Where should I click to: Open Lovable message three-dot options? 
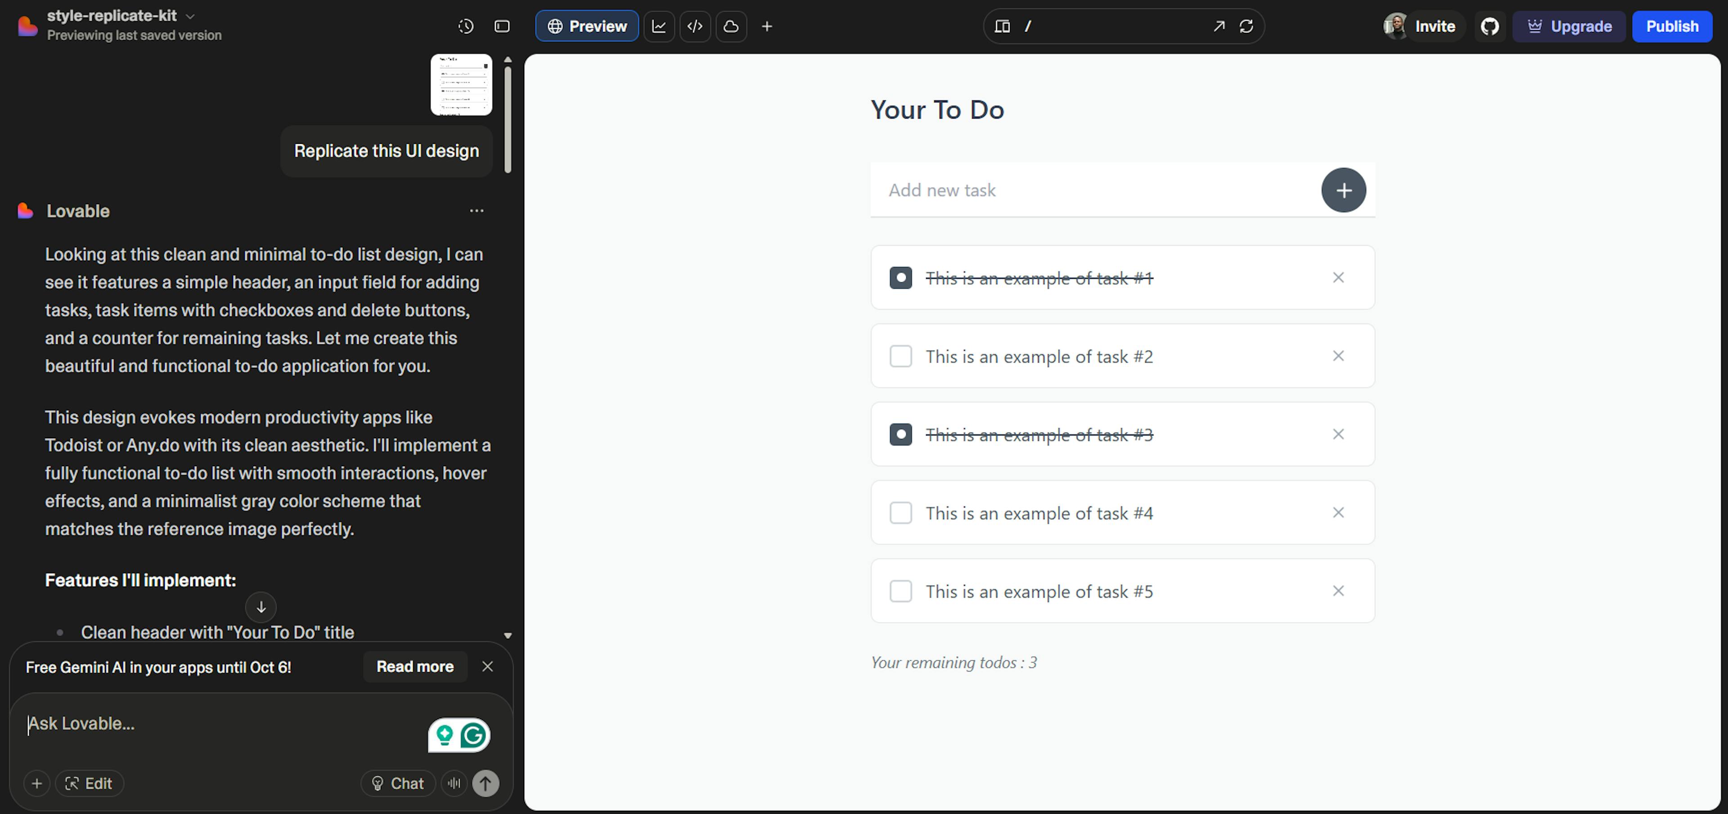point(476,210)
